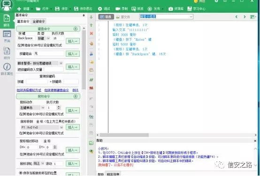Switch to the basic commands tab
Viewport: 260px width, 176px height.
click(23, 22)
